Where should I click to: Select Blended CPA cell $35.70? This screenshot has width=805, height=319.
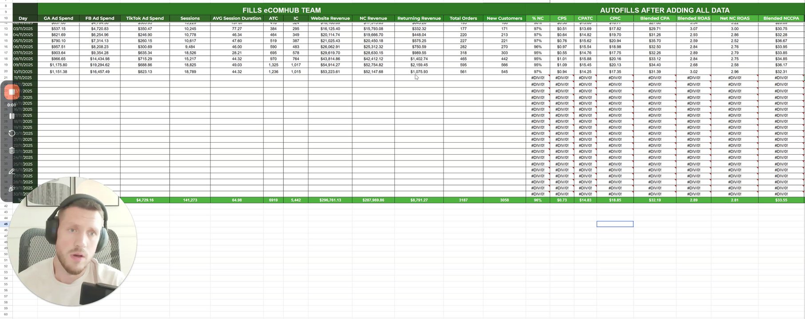pyautogui.click(x=654, y=40)
